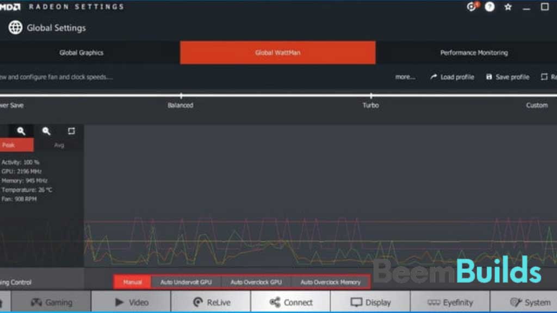The height and width of the screenshot is (313, 557).
Task: Click the 'Memory: 945 MHz' readout
Action: click(x=24, y=180)
